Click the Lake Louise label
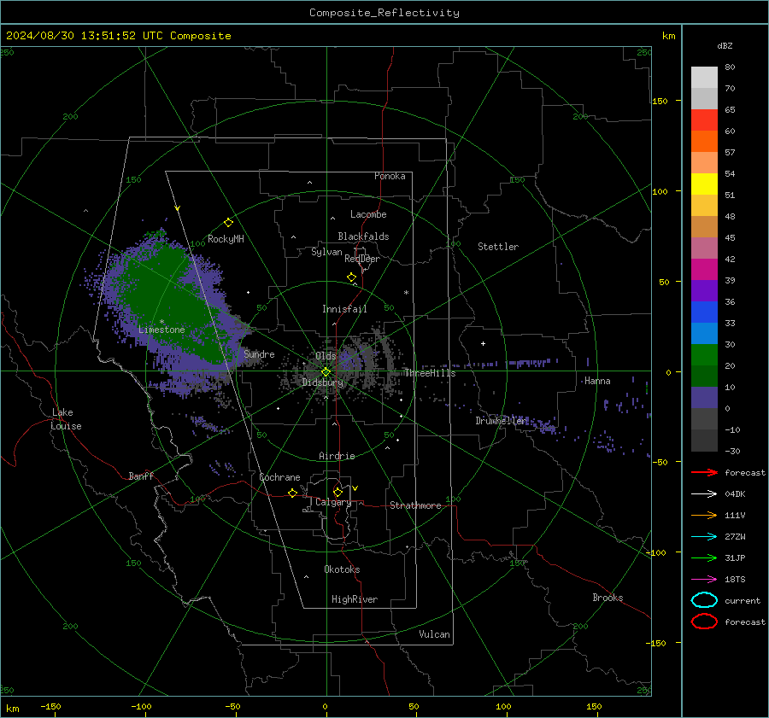This screenshot has width=769, height=718. (x=66, y=419)
